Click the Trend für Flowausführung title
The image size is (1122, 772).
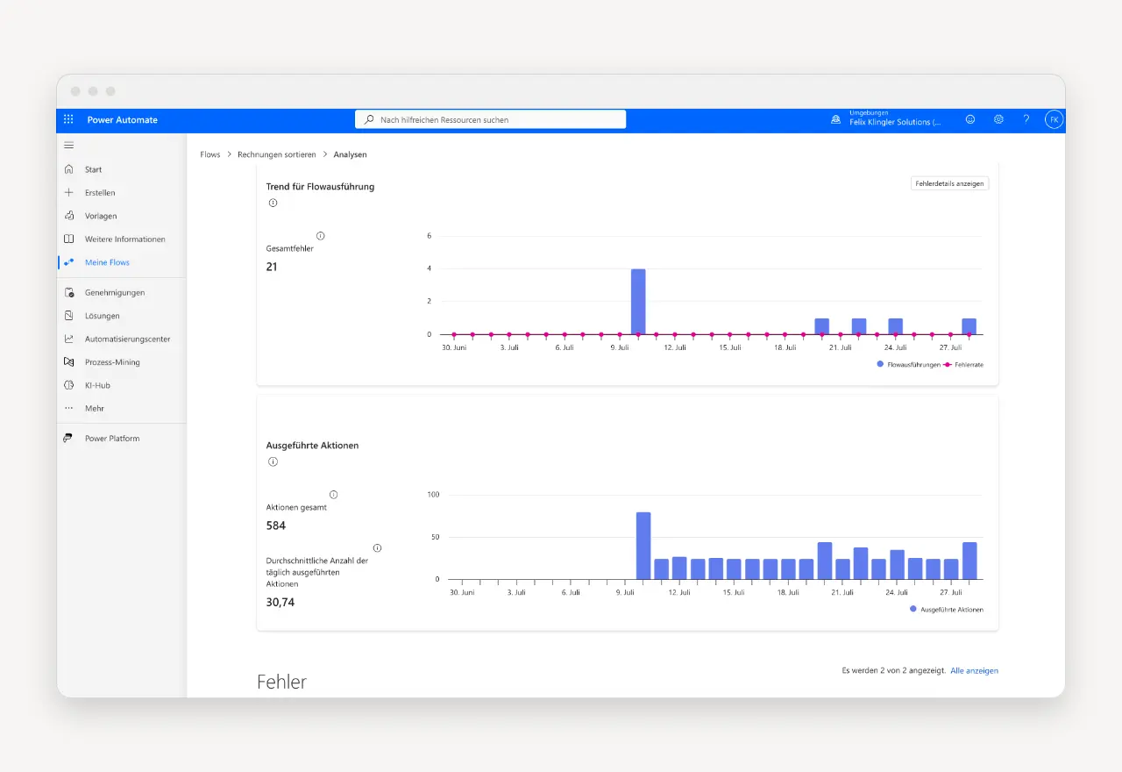[320, 186]
